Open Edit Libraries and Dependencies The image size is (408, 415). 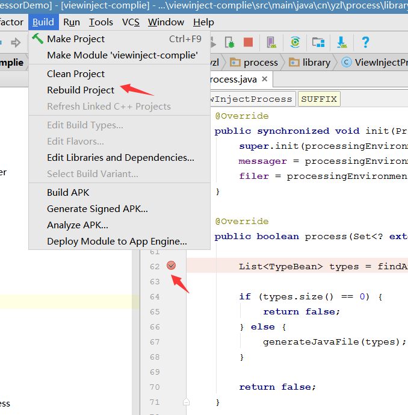[119, 157]
